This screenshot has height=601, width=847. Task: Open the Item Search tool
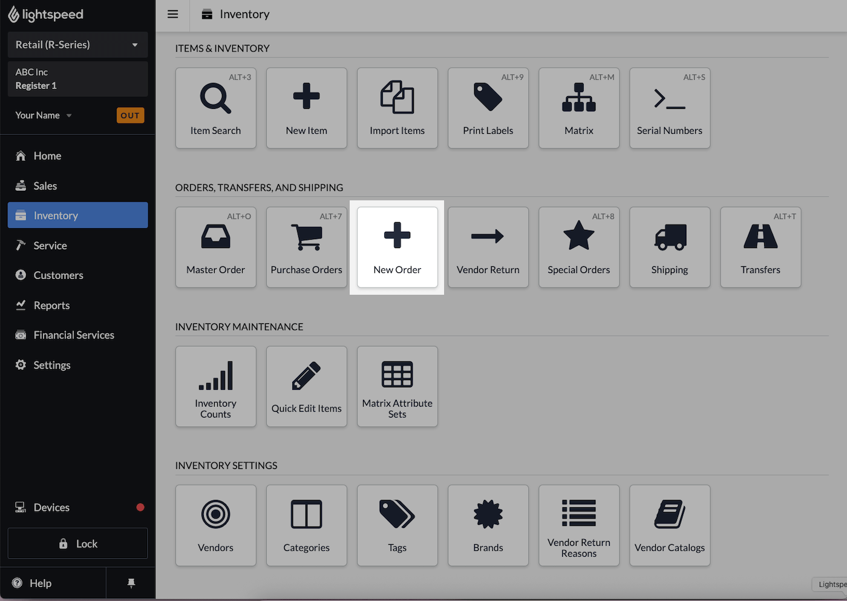coord(215,108)
